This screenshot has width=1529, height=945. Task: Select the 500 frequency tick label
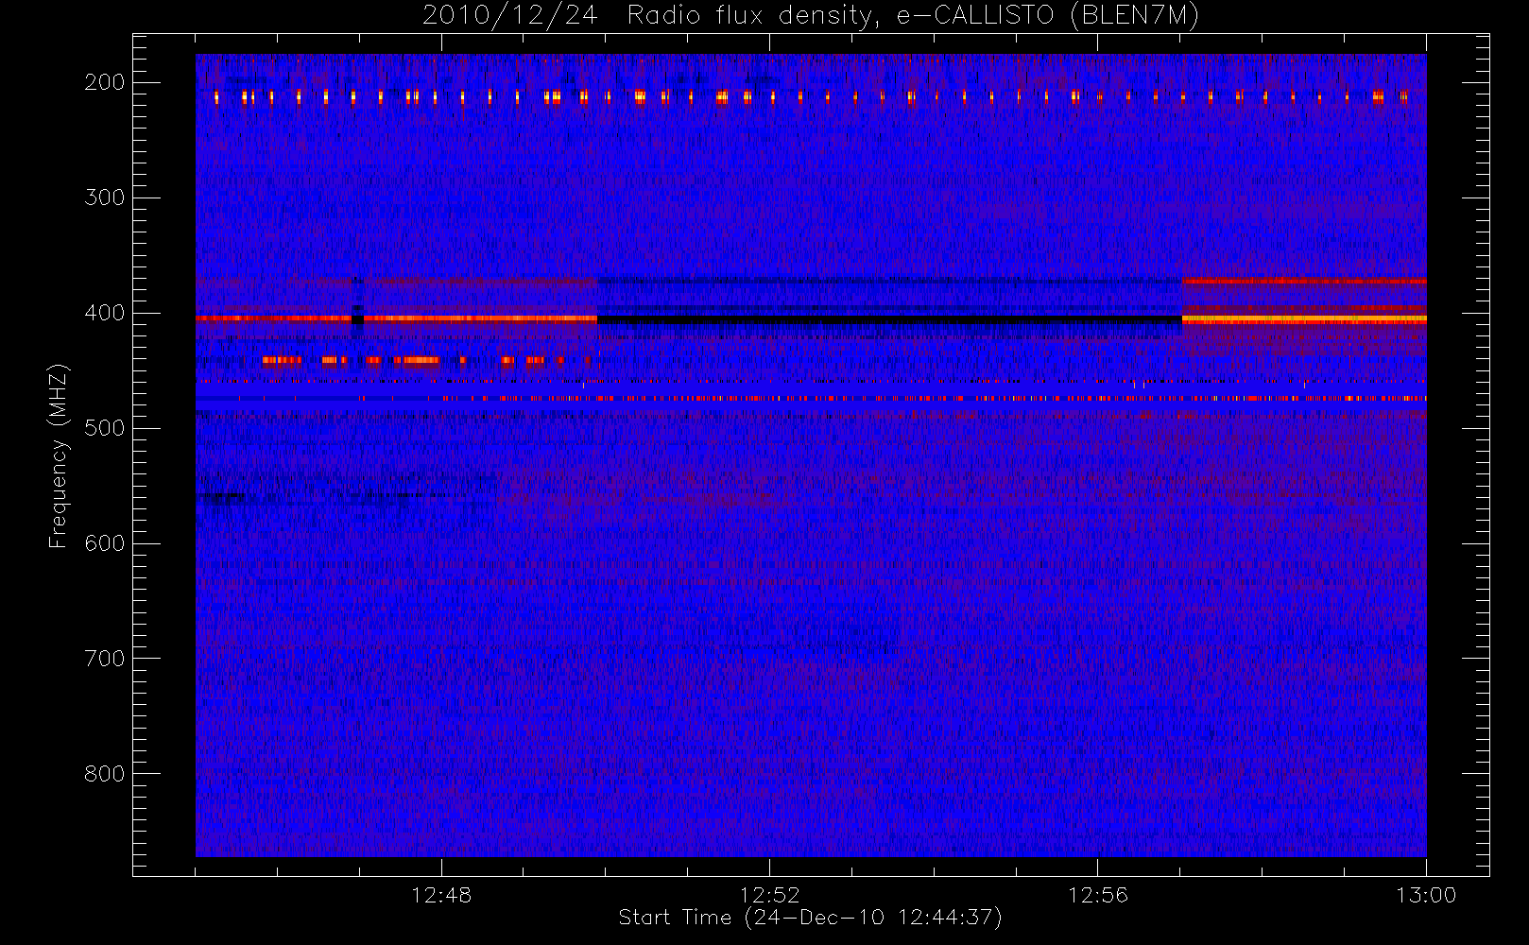(105, 428)
